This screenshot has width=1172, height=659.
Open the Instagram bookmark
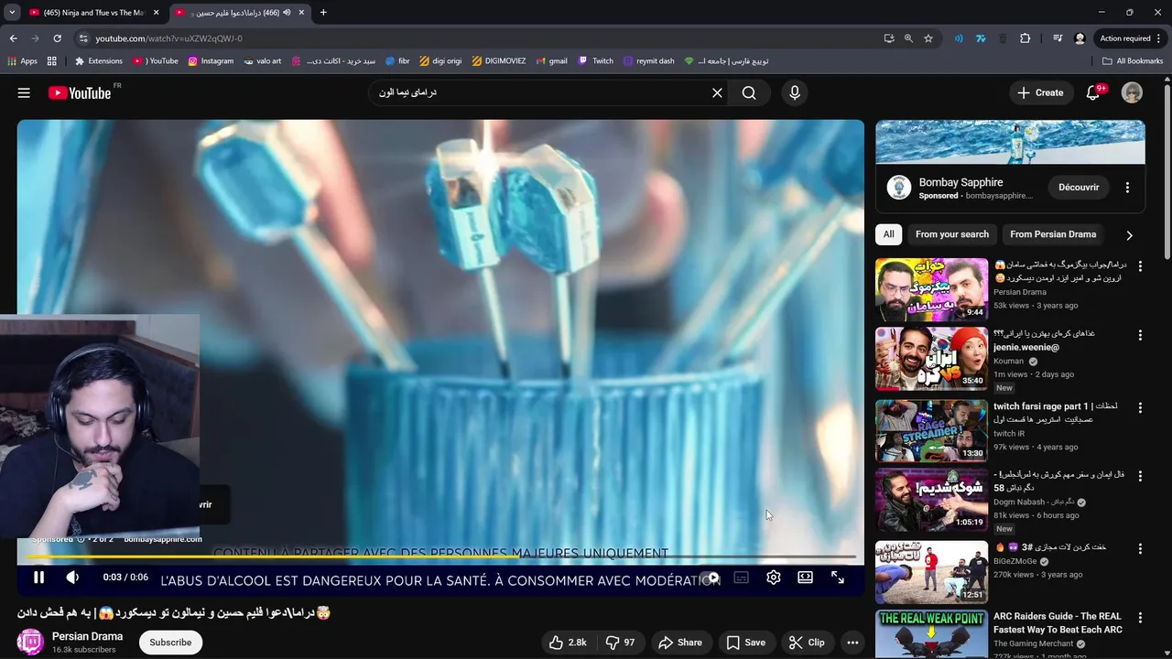[211, 61]
